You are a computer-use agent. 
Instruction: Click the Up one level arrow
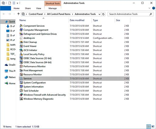(x=19, y=14)
